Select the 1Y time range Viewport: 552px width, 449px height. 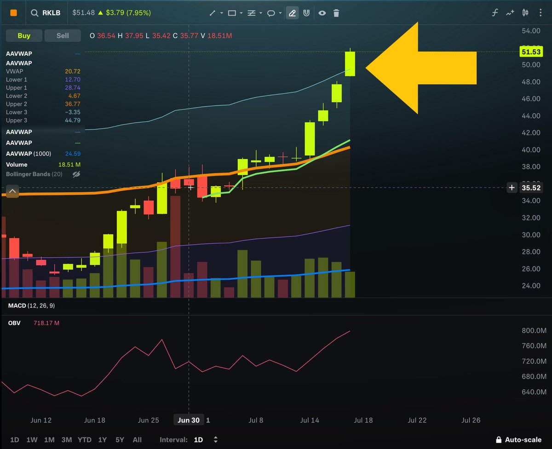[x=102, y=440]
